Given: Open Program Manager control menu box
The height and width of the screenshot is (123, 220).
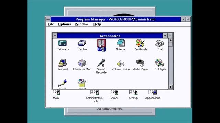Looking at the screenshot, I should click(48, 19).
